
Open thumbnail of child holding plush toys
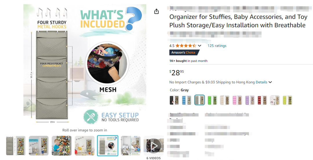point(61,146)
